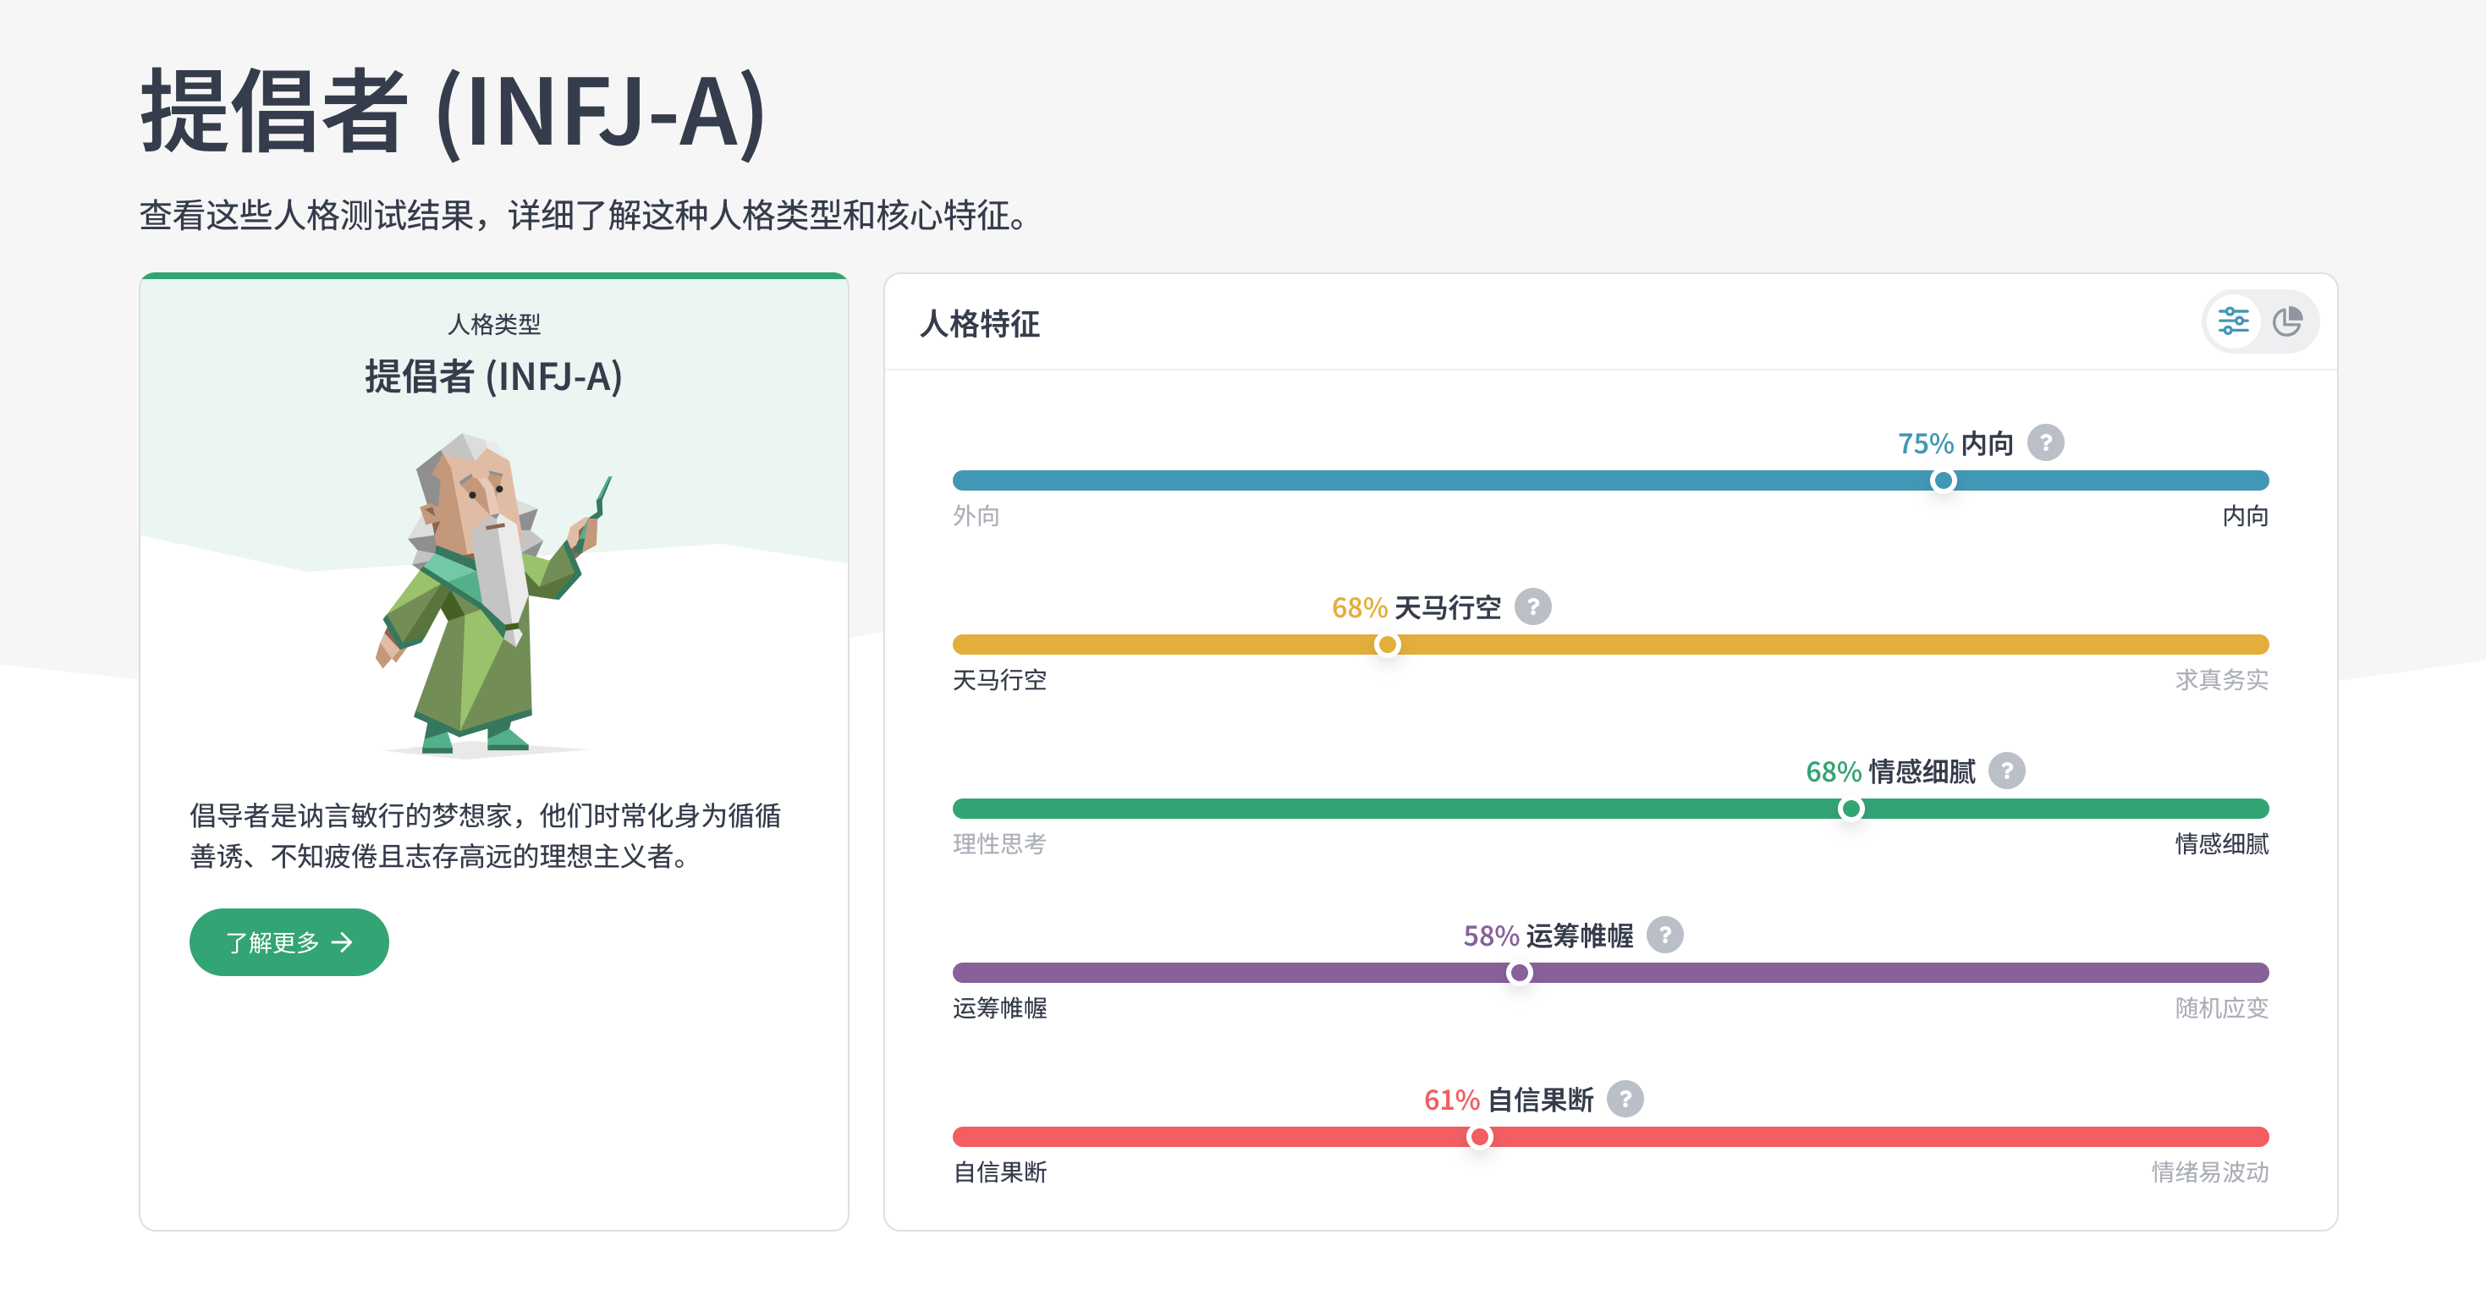Click the large page heading 提倡者 (INFJ-A)

coord(454,111)
